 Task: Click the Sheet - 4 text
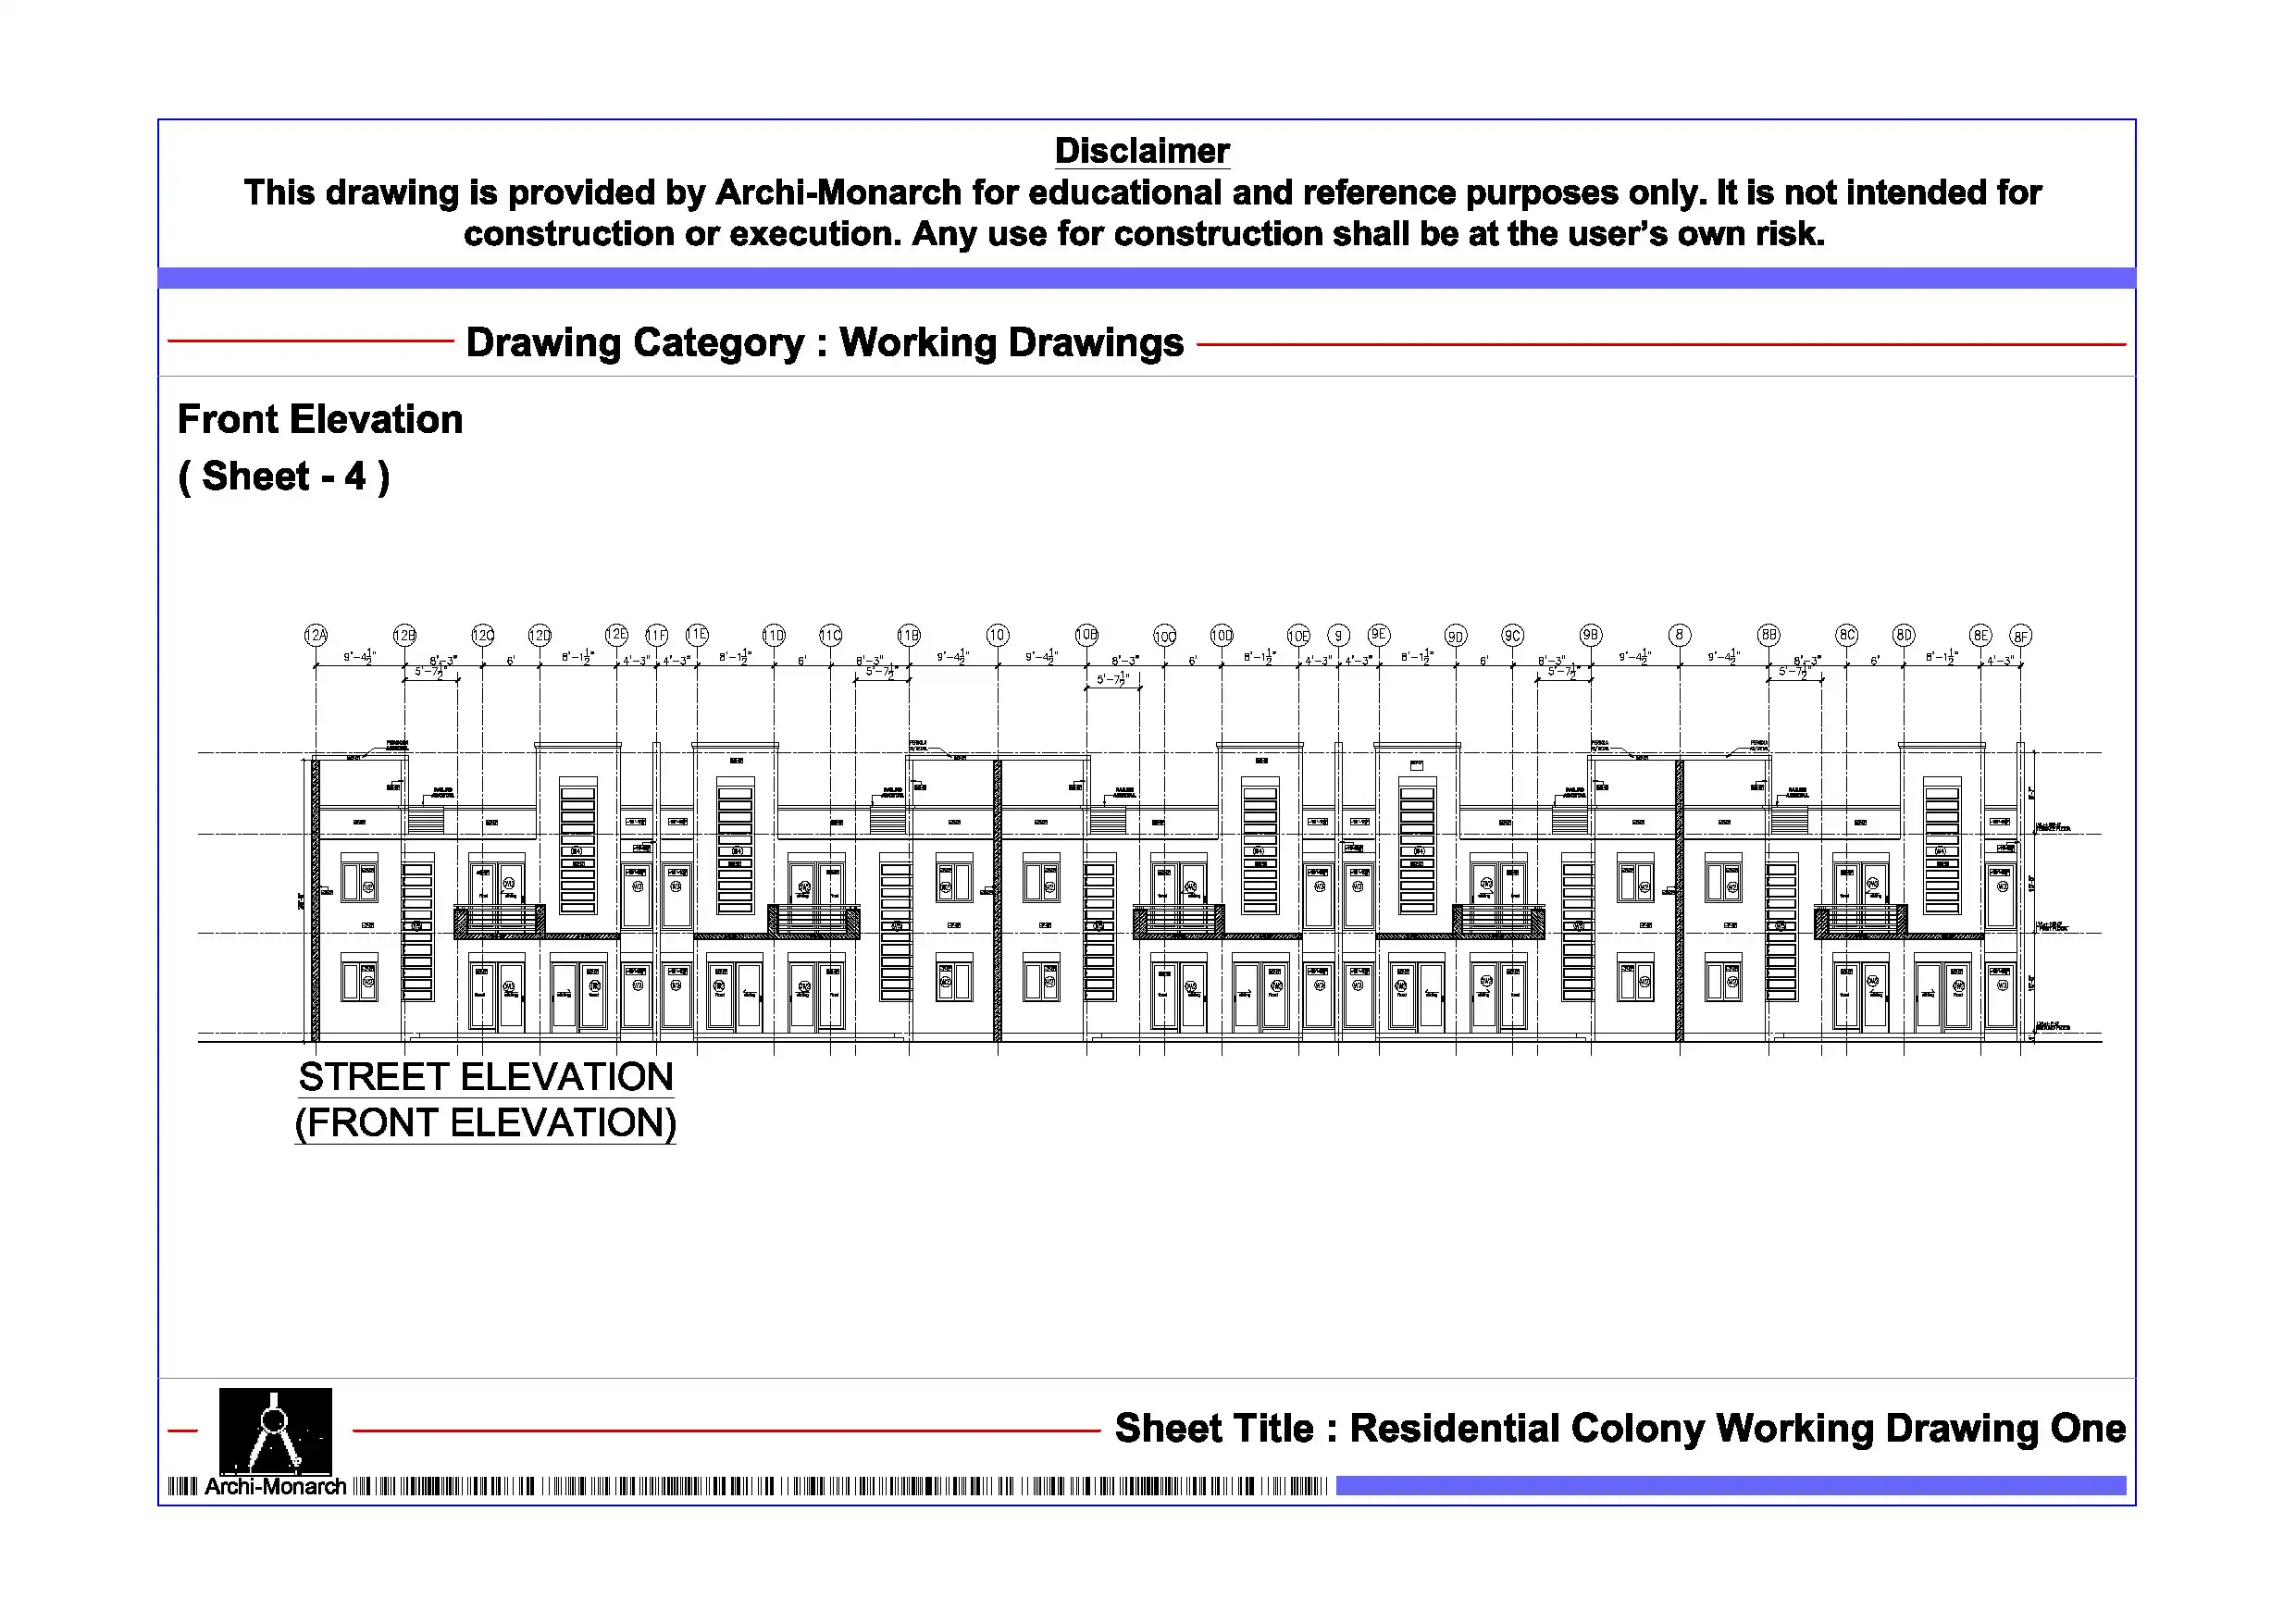(284, 476)
